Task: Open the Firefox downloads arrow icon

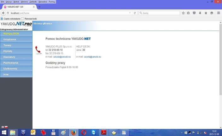Action: (x=200, y=13)
